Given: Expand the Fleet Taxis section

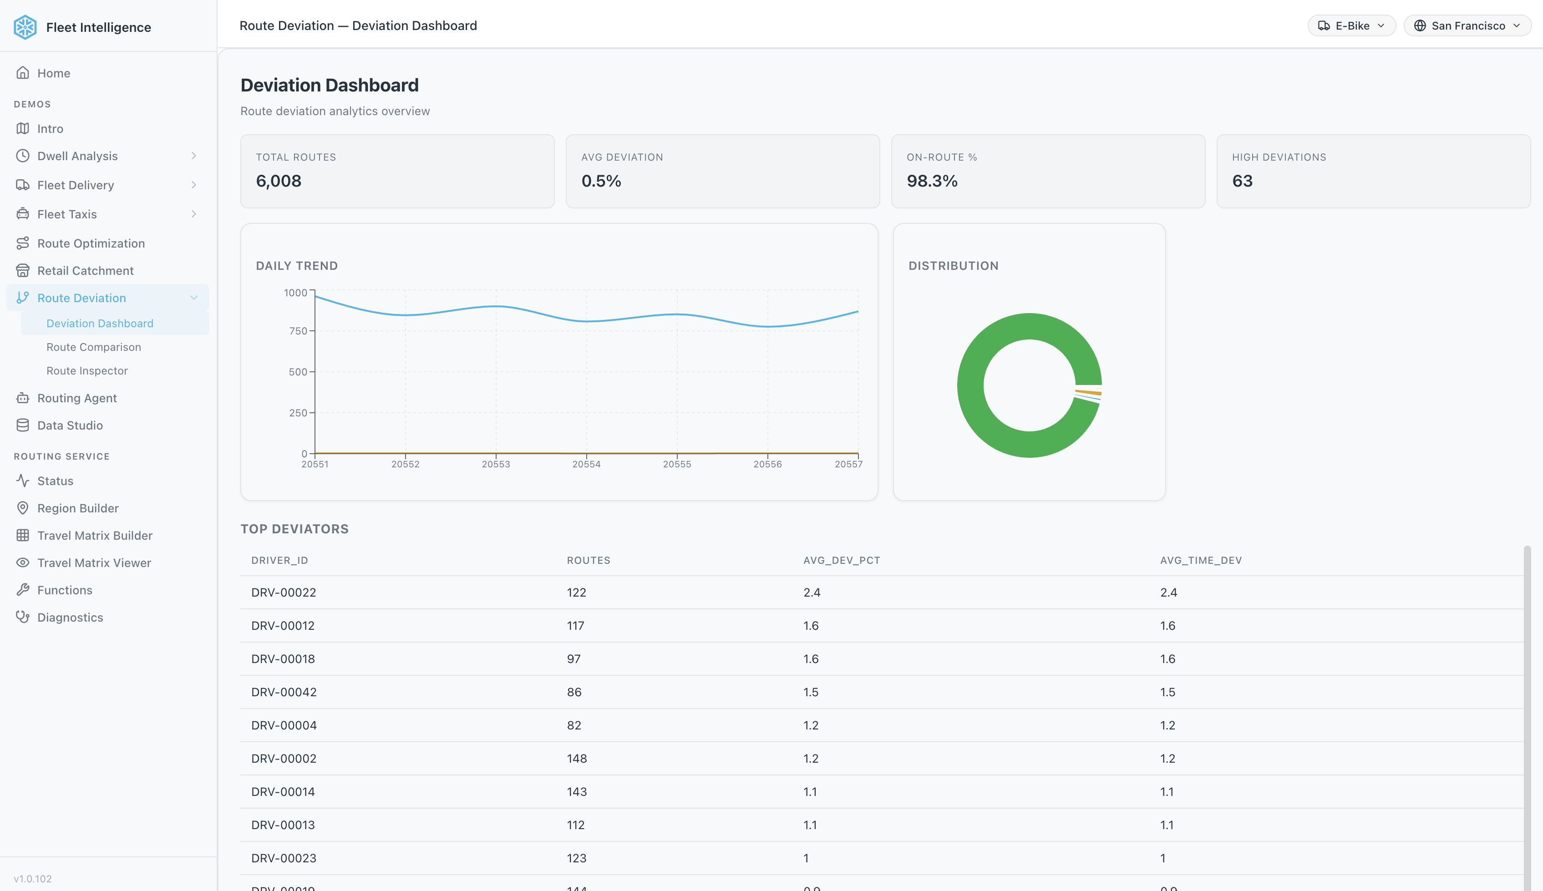Looking at the screenshot, I should tap(194, 213).
